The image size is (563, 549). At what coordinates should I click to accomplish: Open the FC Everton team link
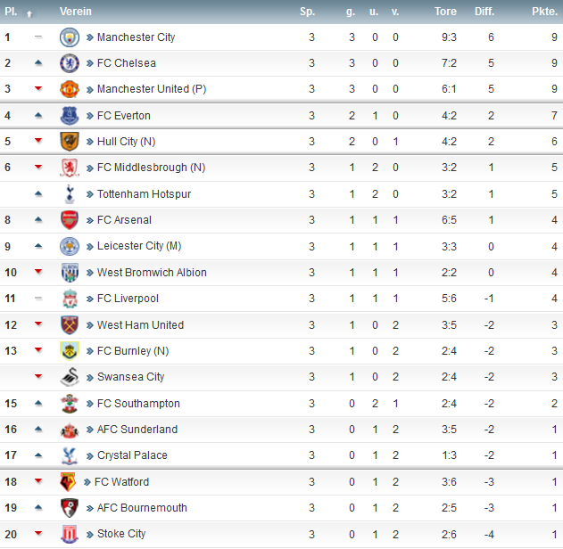(123, 116)
